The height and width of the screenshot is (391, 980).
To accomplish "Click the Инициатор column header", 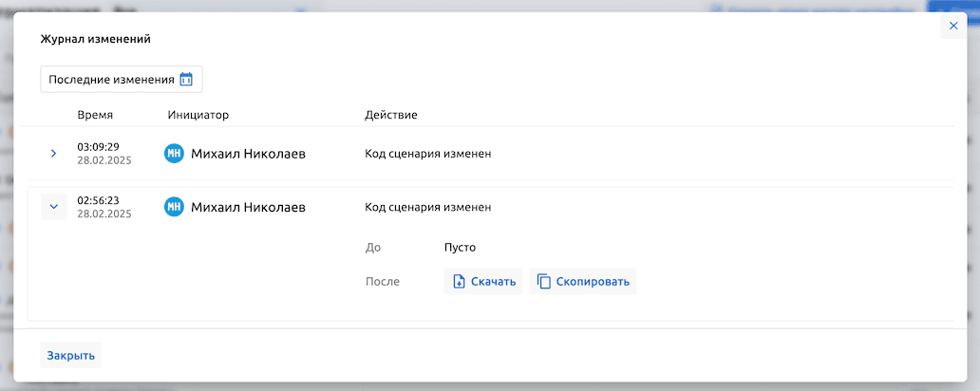I will click(x=198, y=115).
